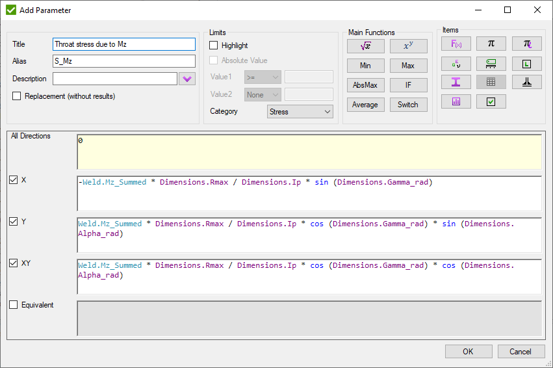553x368 pixels.
Task: Click the ruler dimensions icon
Action: [x=491, y=63]
